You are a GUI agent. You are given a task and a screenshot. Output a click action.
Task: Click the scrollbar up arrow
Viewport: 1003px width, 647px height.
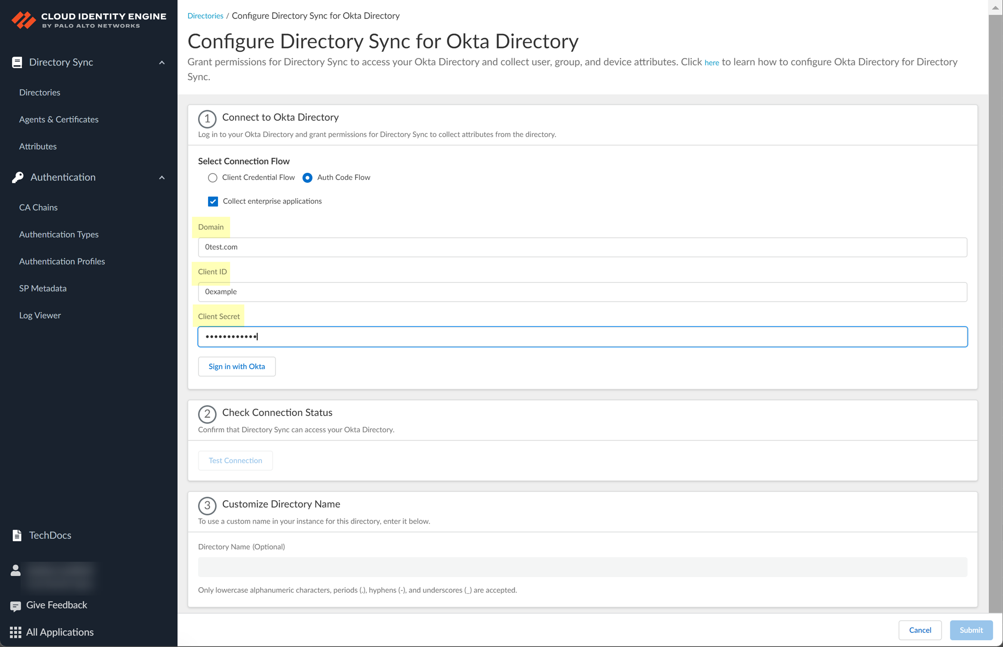pos(995,7)
